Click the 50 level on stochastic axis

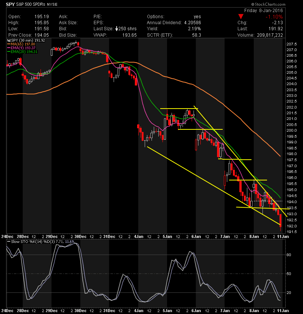point(289,274)
